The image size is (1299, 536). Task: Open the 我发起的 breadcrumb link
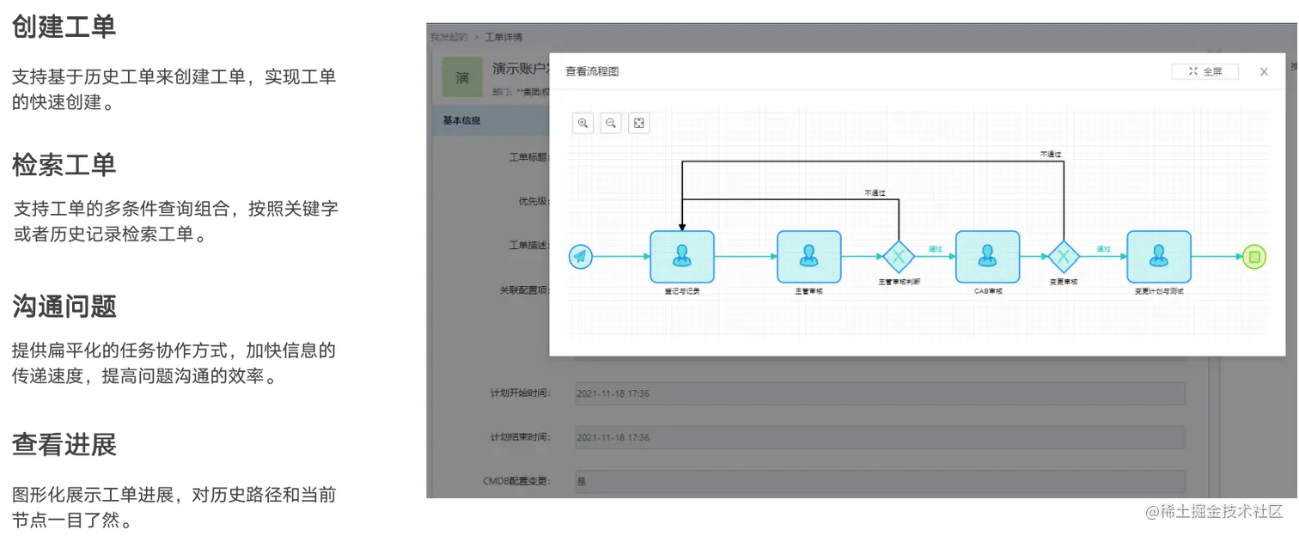(448, 37)
